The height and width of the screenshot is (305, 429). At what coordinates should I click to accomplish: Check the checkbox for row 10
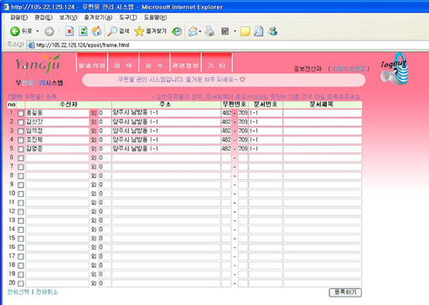[x=21, y=194]
